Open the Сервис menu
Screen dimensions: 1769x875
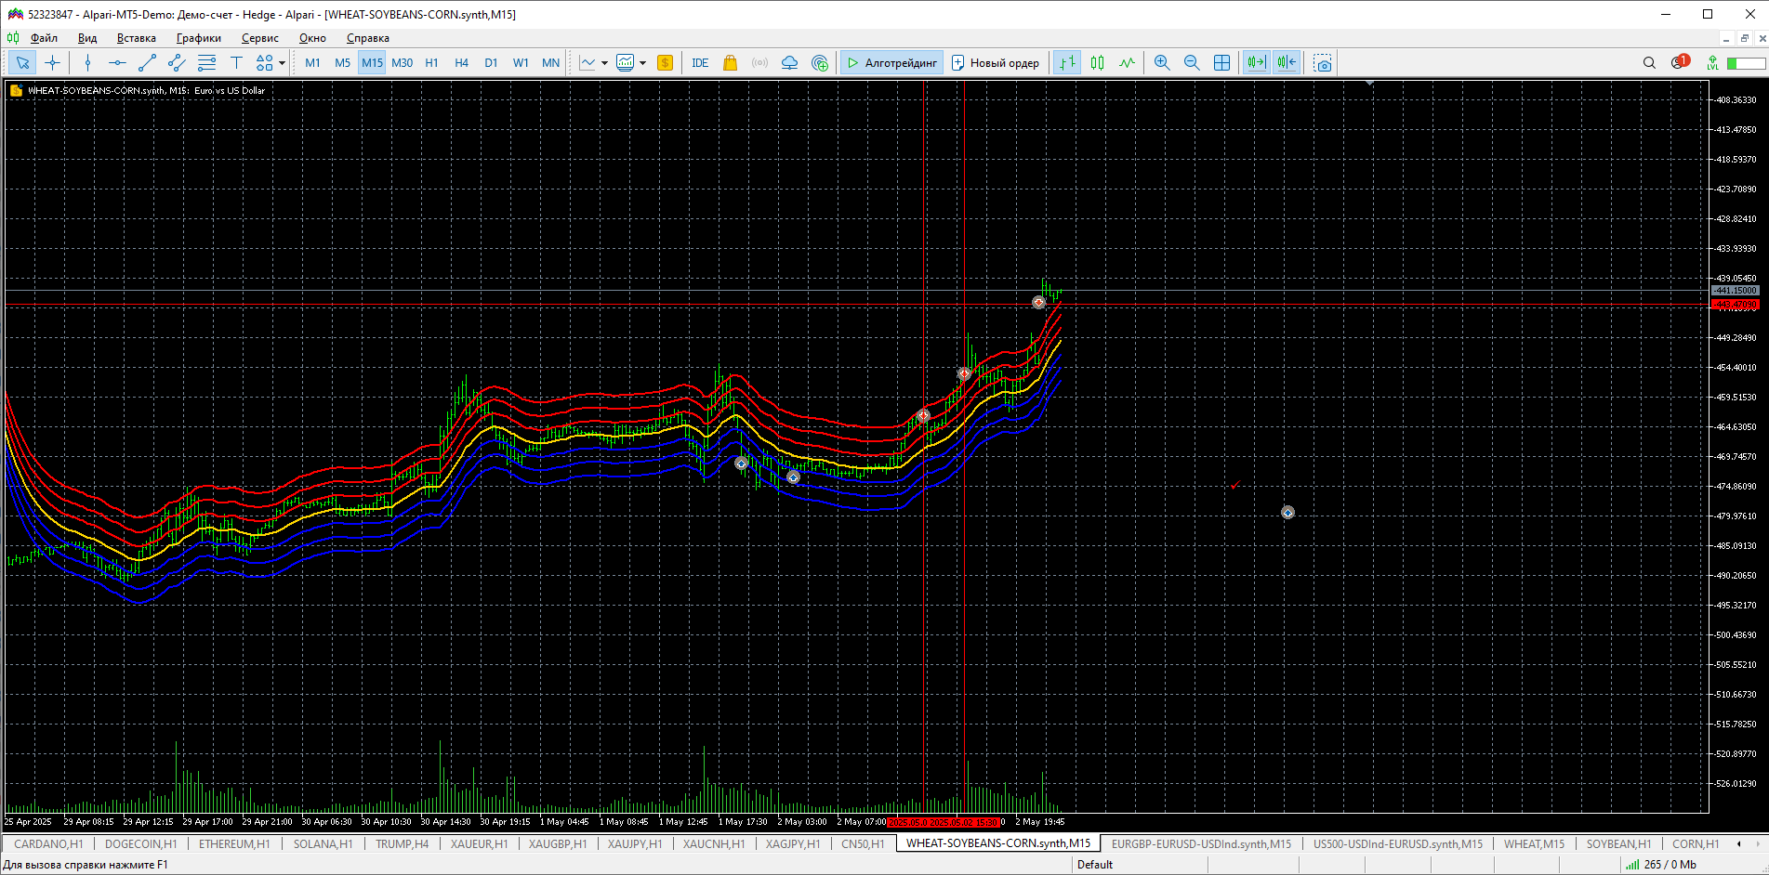pyautogui.click(x=260, y=38)
